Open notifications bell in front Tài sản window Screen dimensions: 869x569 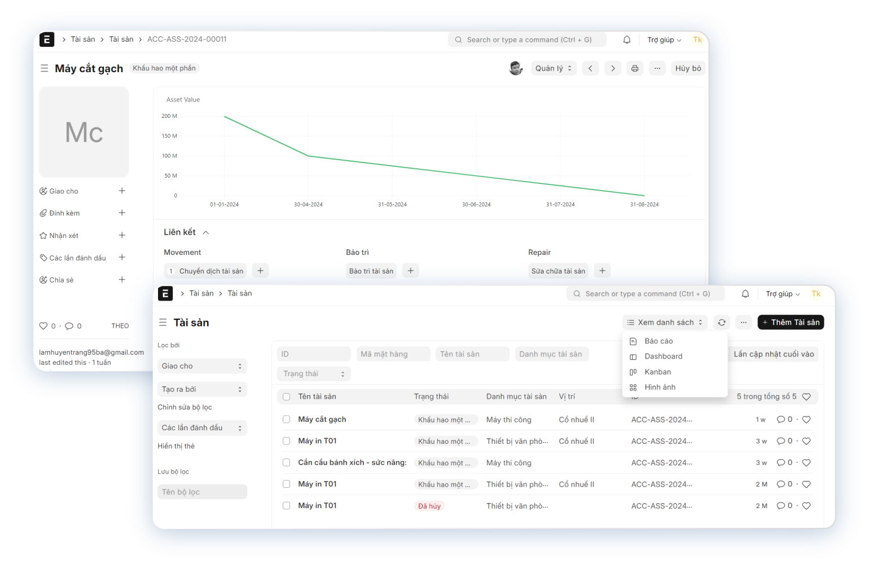745,294
